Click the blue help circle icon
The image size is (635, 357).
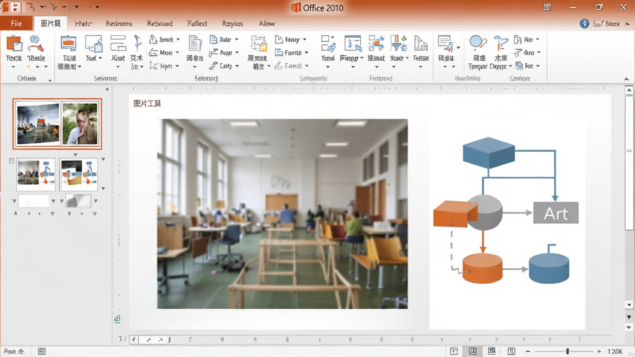[x=584, y=24]
